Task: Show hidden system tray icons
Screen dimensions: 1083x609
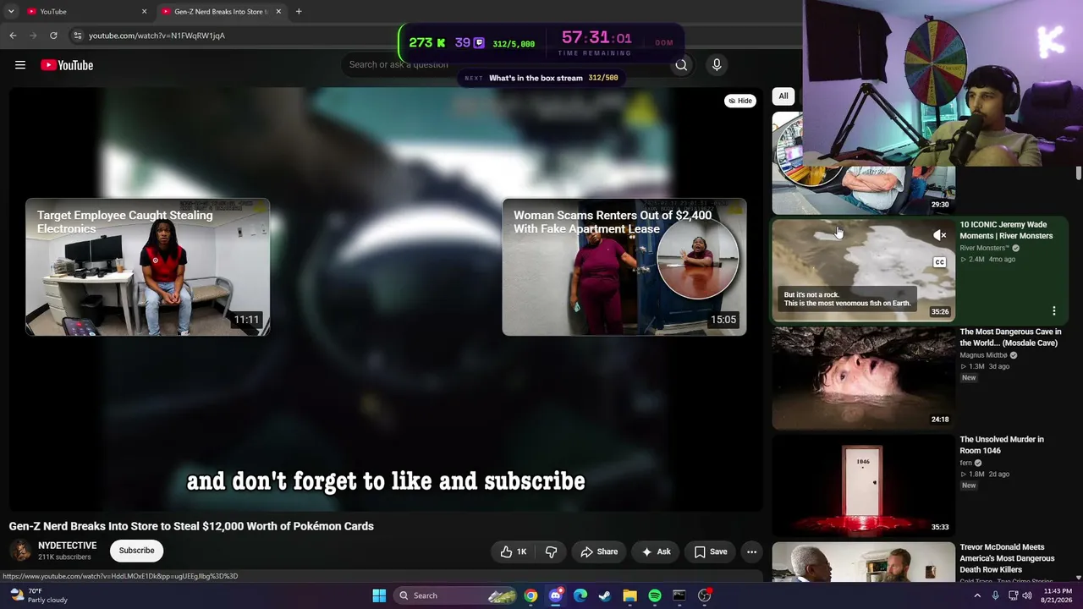Action: tap(977, 595)
